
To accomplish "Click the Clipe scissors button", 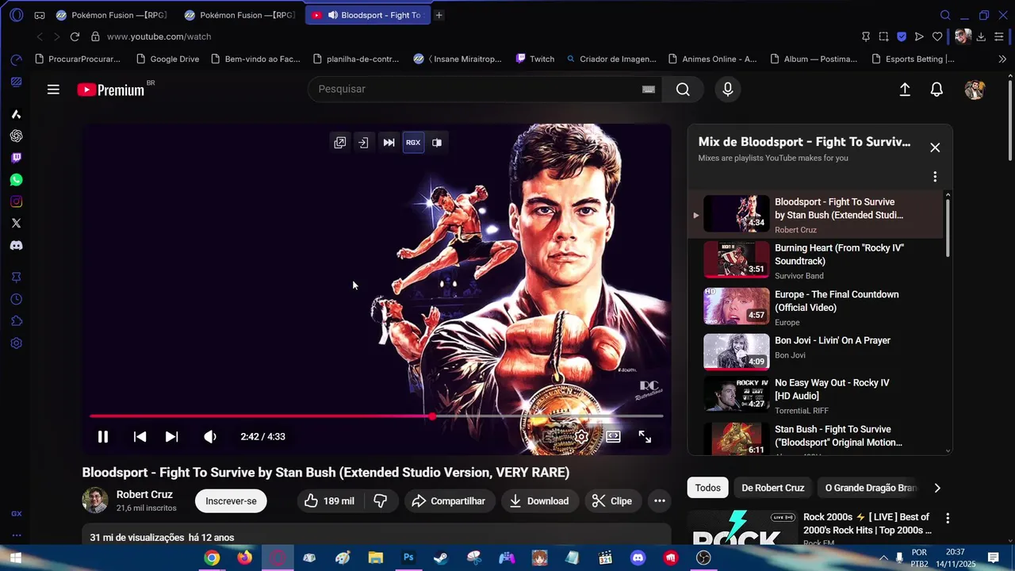I will point(612,501).
